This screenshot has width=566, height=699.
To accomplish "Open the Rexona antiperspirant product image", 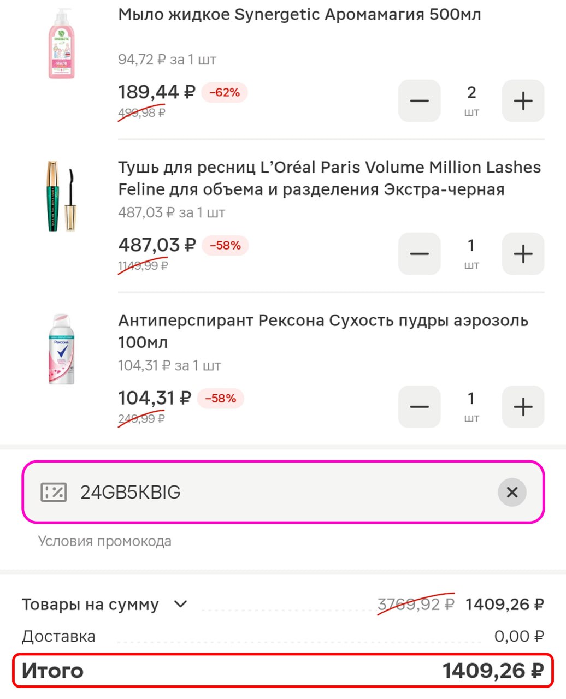I will pyautogui.click(x=61, y=349).
